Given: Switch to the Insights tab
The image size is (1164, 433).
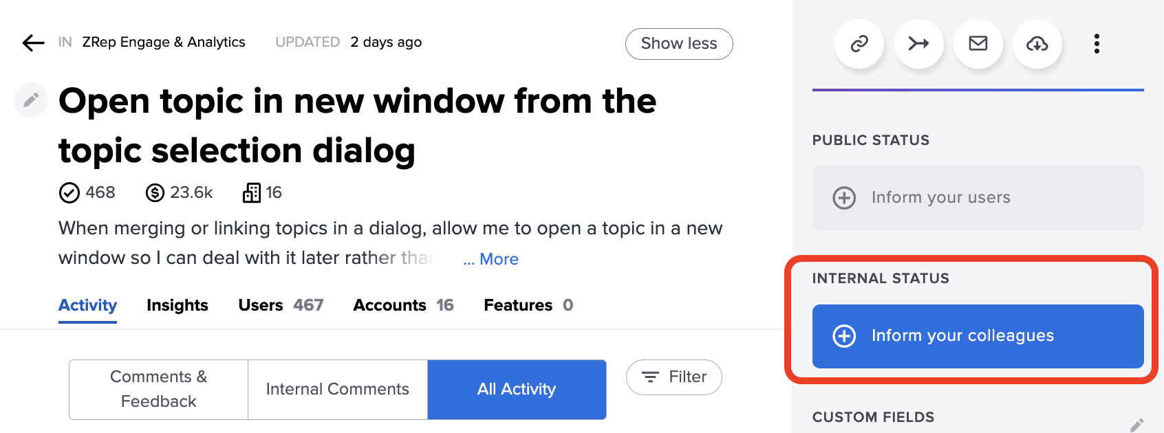Looking at the screenshot, I should 177,305.
